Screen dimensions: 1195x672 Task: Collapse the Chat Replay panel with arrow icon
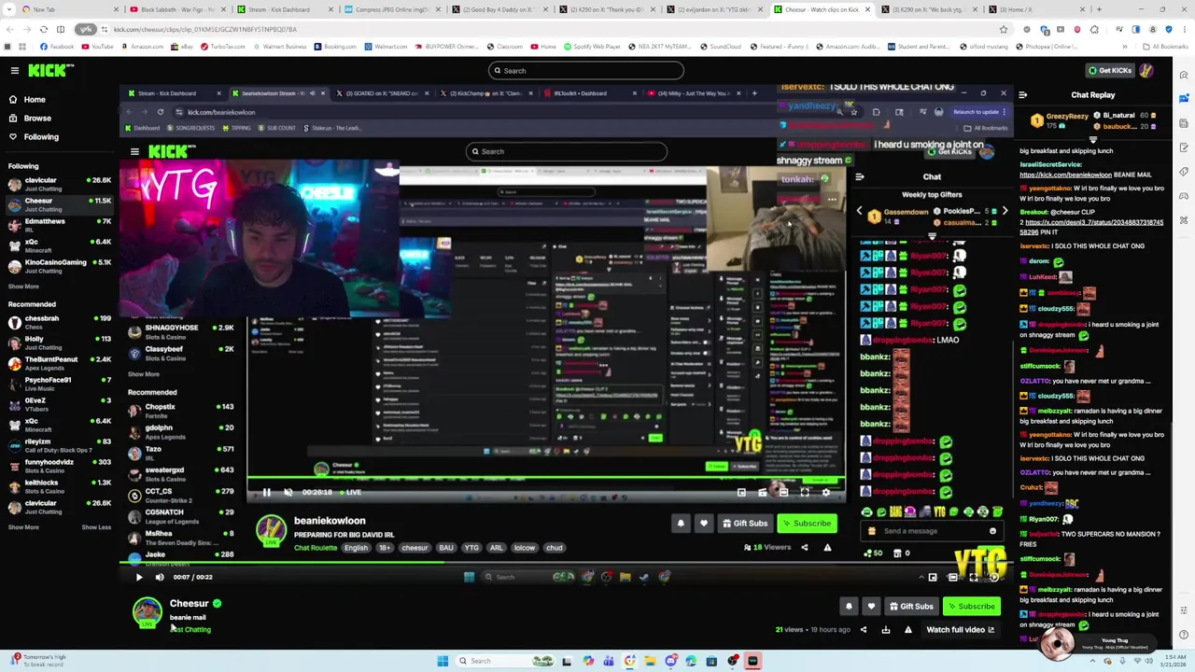tap(1023, 94)
